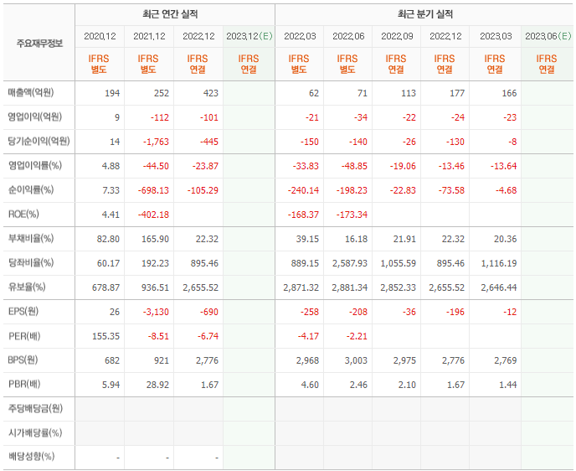576x471 pixels.
Task: Select the 시가배당률(%) row label
Action: pos(35,432)
